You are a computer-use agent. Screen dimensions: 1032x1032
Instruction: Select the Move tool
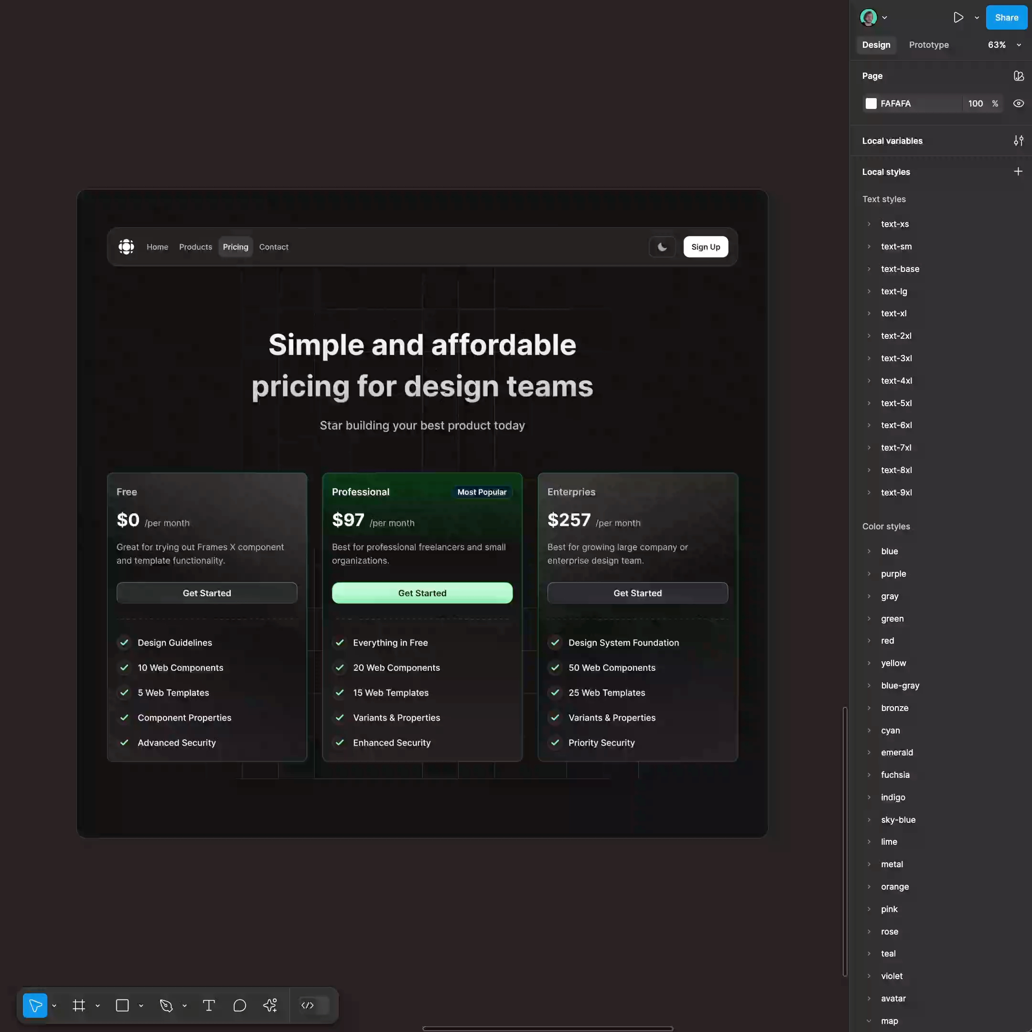pos(34,1005)
